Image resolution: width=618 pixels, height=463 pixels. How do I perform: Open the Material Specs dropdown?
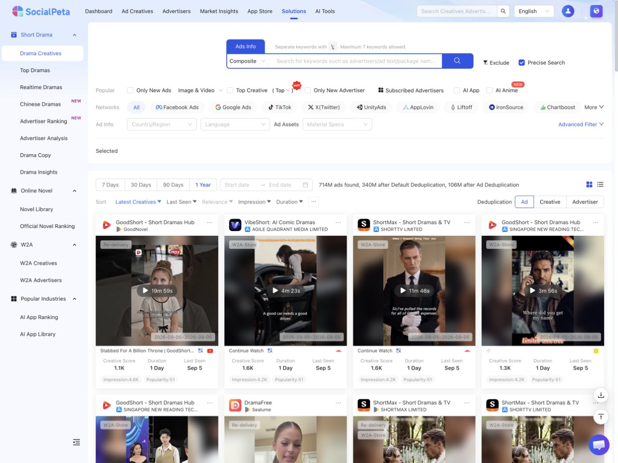337,124
